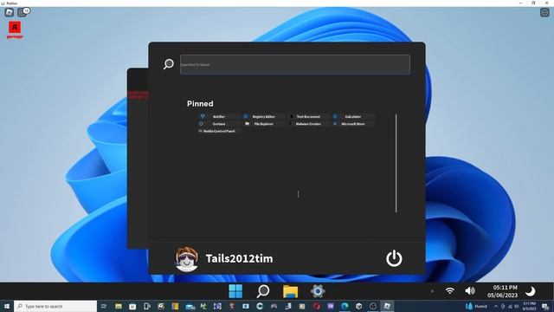
Task: Click the Tails2012tim user avatar
Action: coord(187,259)
